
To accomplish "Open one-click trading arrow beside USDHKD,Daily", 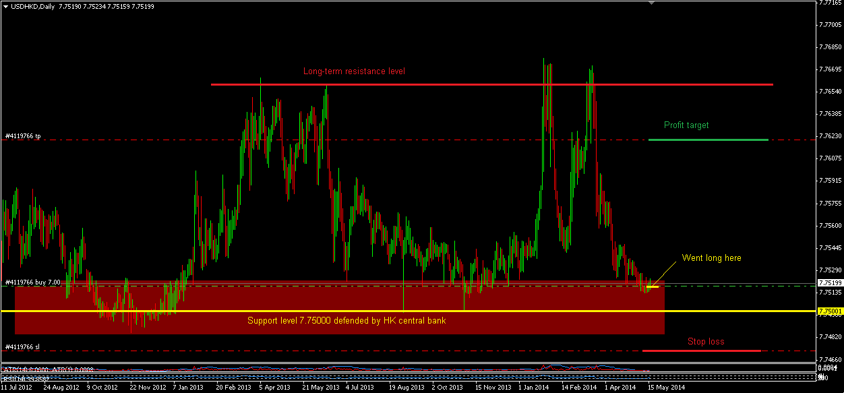I will pos(6,5).
